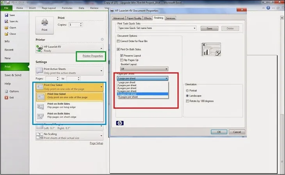
Task: Switch to the Paper/Quality tab
Action: tap(134, 18)
